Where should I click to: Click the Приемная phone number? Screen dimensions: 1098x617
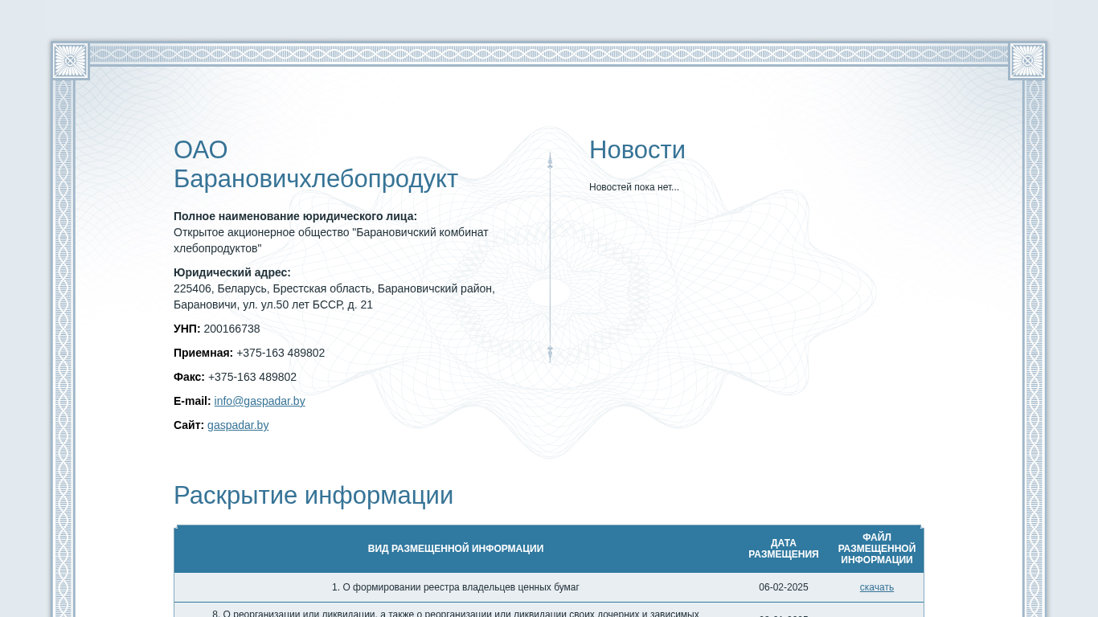tap(281, 353)
